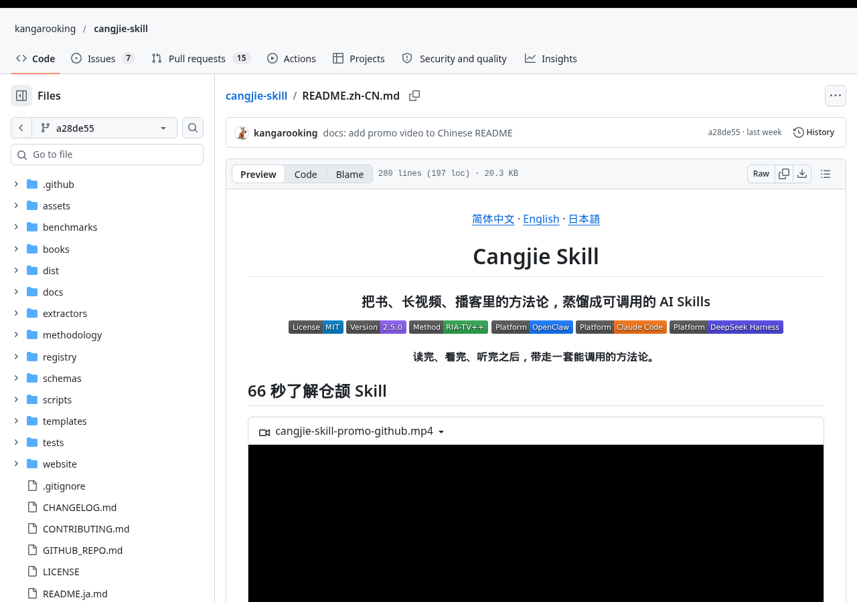Switch to Blame view
Screen dimensions: 857x602
[x=349, y=174]
